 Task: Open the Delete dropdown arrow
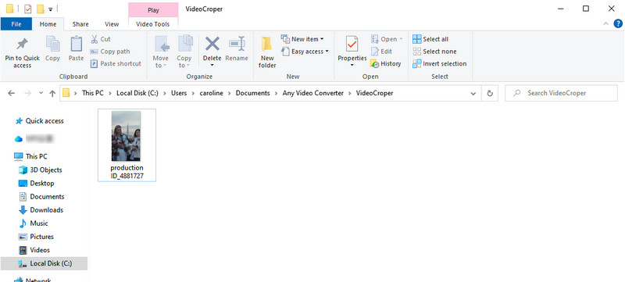pos(212,66)
